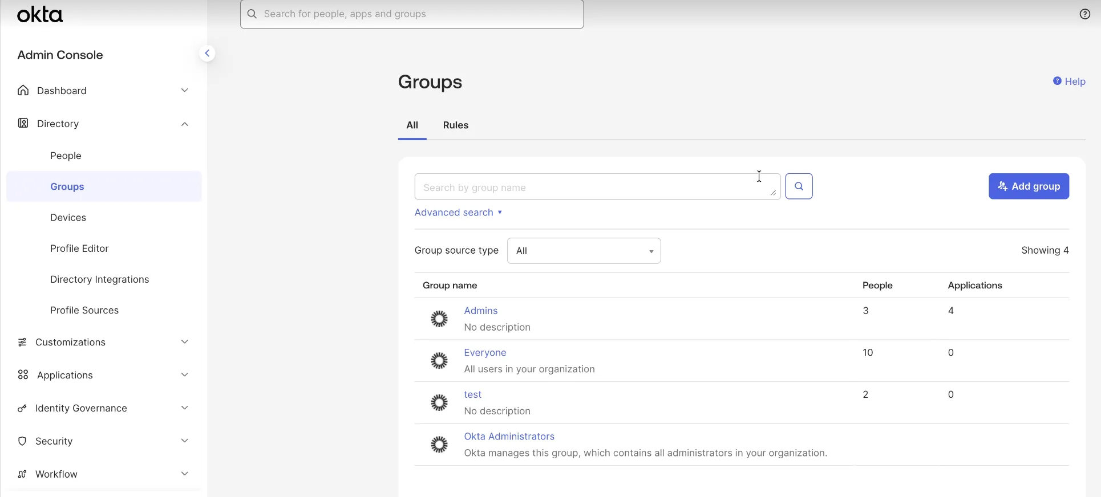Switch to the Rules tab

coord(455,125)
